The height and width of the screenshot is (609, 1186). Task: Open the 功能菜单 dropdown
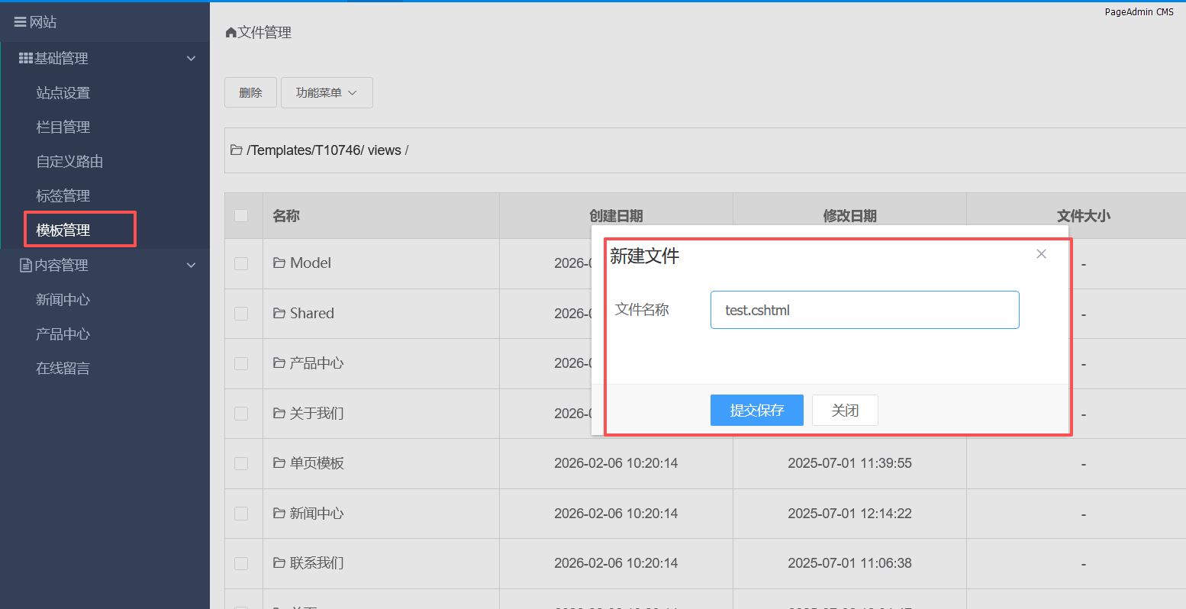coord(327,92)
